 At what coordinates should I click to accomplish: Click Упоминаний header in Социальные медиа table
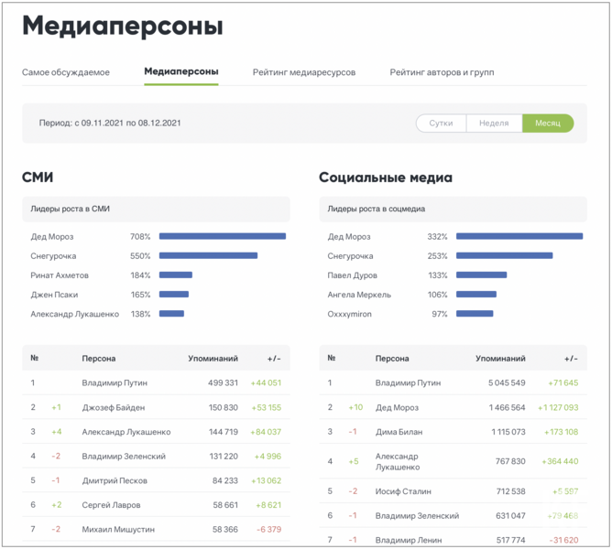click(x=500, y=359)
